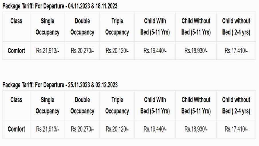Viewport: 259px width, 146px height.
Task: Select Class column header in the 25.11.2023 table
Action: (x=16, y=100)
